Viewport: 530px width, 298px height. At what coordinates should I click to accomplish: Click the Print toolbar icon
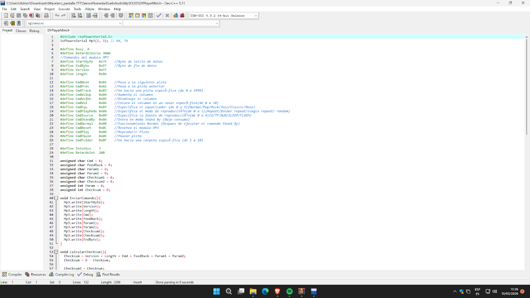click(x=46, y=15)
